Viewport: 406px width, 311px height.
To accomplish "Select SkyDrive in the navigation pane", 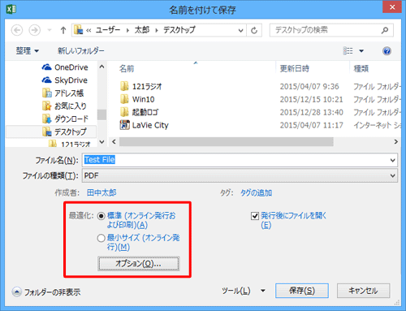I will [x=65, y=80].
